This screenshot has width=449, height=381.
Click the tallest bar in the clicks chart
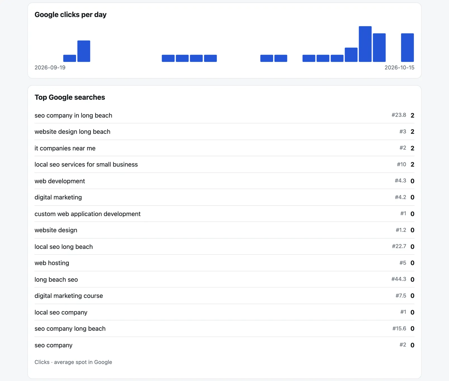click(x=365, y=44)
